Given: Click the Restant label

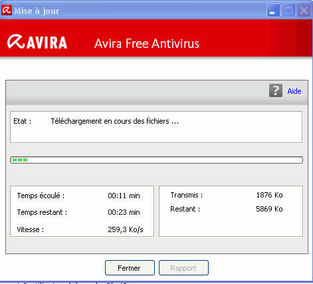Looking at the screenshot, I should point(185,209).
